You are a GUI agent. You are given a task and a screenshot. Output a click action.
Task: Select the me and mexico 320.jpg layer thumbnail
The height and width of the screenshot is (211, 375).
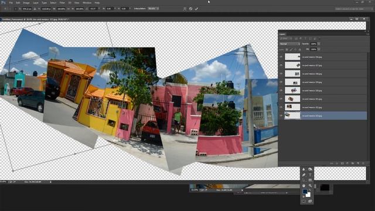tap(292, 90)
